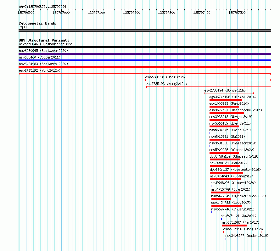
Task: Select the esv2735194 thin red span line
Action: [229, 93]
